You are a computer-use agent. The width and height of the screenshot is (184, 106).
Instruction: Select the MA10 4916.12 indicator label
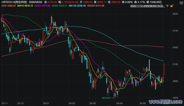25,6
